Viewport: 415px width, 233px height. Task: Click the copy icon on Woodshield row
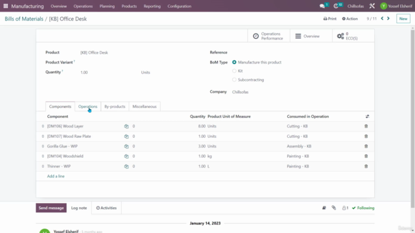[x=126, y=156]
